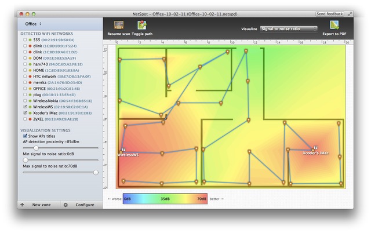Click the green signal dot beside HOME network
Viewport: 371px width, 233px height.
30,70
